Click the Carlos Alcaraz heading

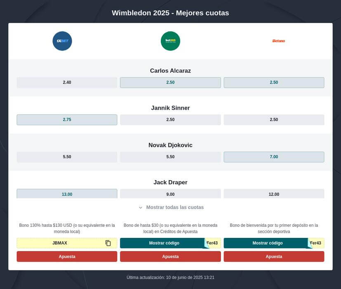(170, 70)
